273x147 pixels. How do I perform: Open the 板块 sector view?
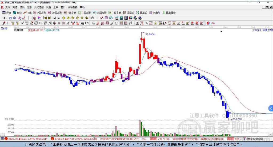click(17, 12)
